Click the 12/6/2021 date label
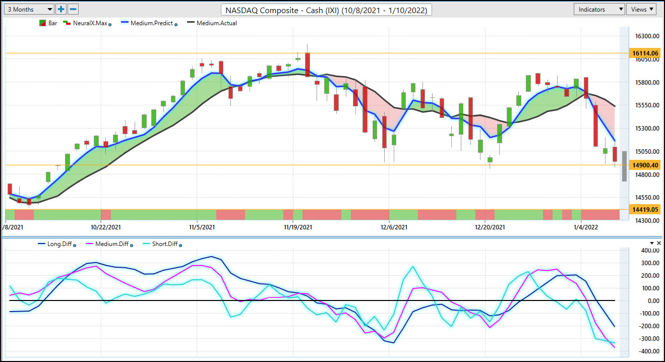This screenshot has height=362, width=665. [394, 227]
